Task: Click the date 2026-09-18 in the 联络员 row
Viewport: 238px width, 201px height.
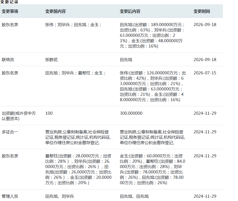Action: point(205,60)
